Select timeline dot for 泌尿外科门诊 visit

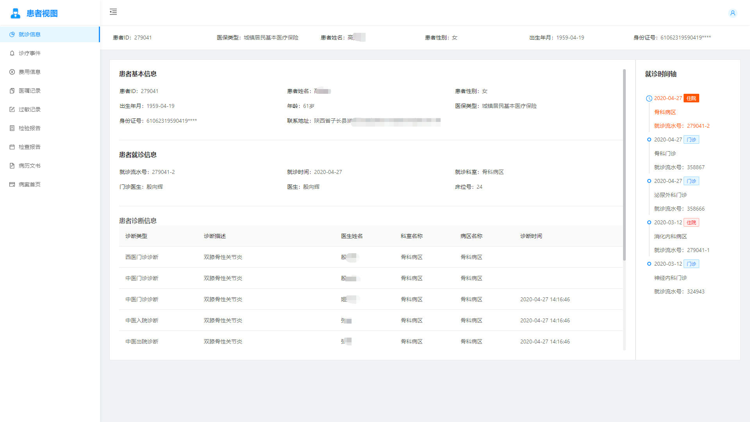(649, 181)
